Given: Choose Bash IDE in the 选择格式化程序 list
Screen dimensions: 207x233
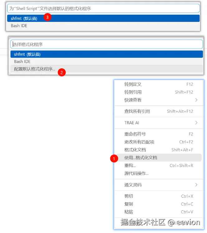Looking at the screenshot, I should tap(107, 61).
